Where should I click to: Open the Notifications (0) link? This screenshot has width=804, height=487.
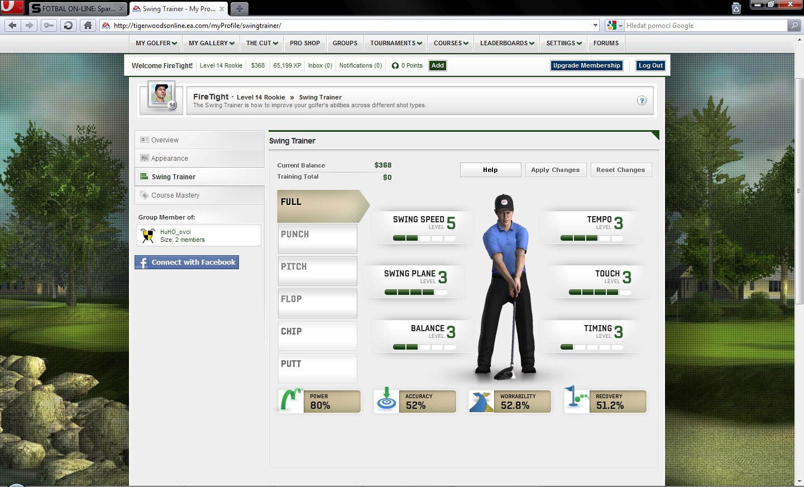361,65
